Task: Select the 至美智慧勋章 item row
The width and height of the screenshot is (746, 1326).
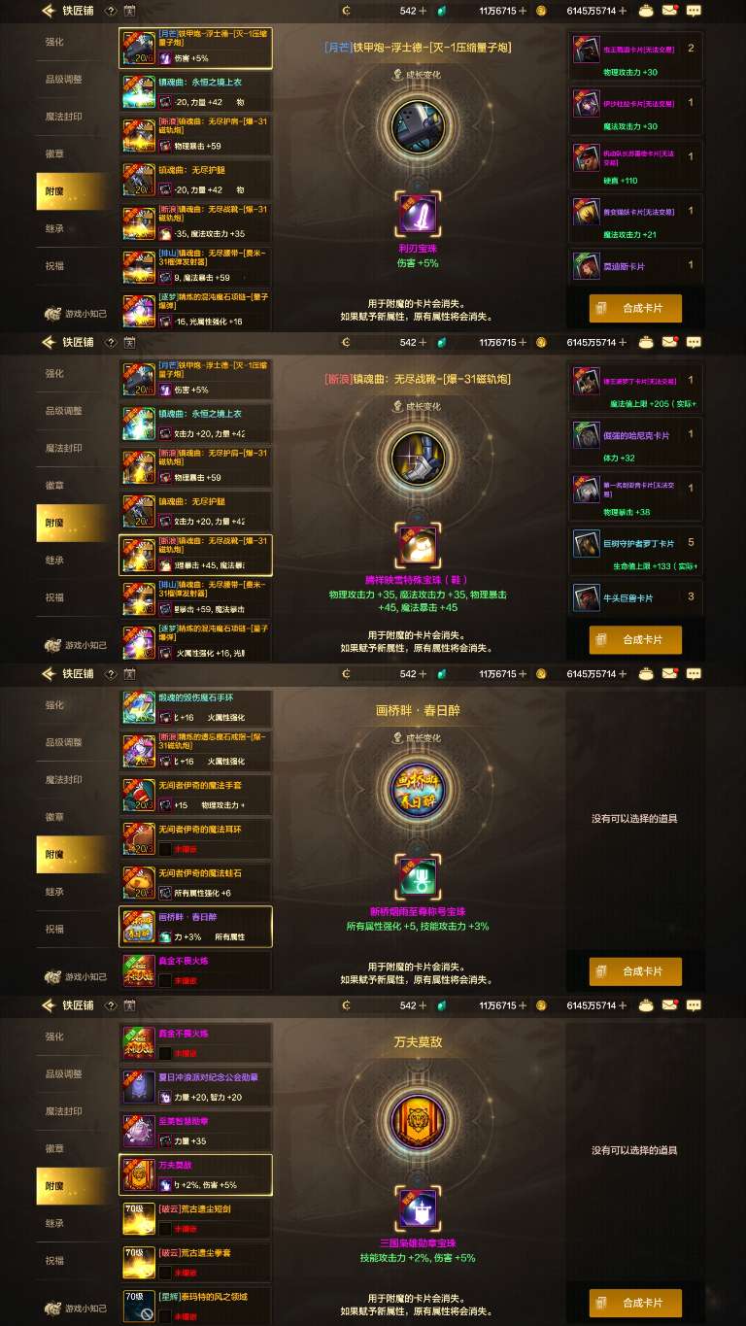Action: [196, 1131]
